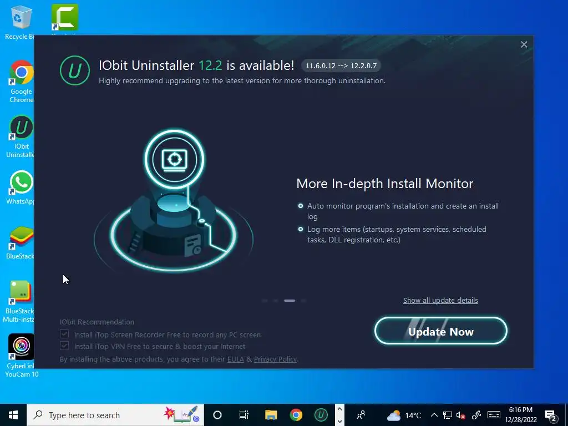Select Google Chrome desktop shortcut
Viewport: 568px width, 426px height.
click(21, 82)
